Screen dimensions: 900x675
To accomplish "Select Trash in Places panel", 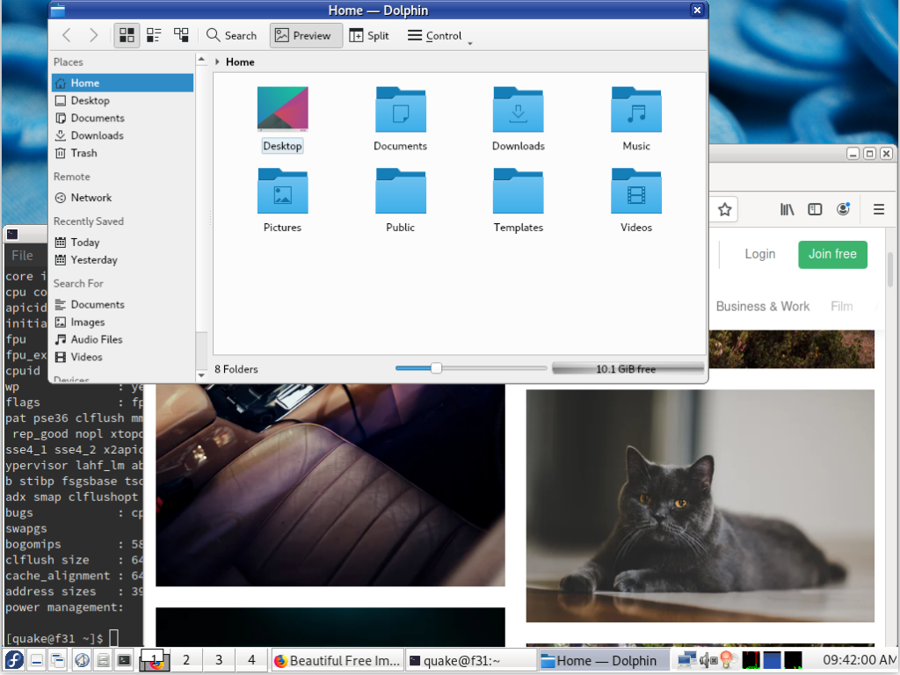I will [x=83, y=153].
